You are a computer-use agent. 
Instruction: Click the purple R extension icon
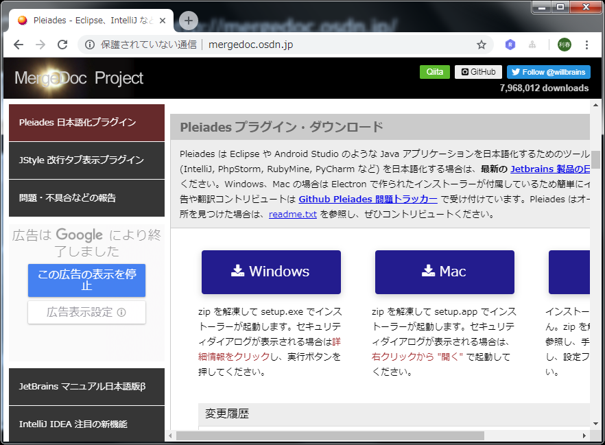(x=510, y=45)
